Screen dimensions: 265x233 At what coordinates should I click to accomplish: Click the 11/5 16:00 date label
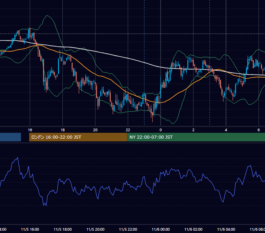[30, 229]
